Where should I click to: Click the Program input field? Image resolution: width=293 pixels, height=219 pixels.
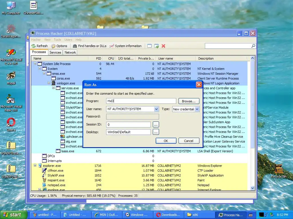141,101
